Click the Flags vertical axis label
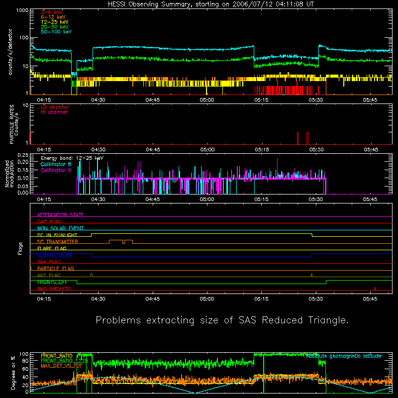 20,248
